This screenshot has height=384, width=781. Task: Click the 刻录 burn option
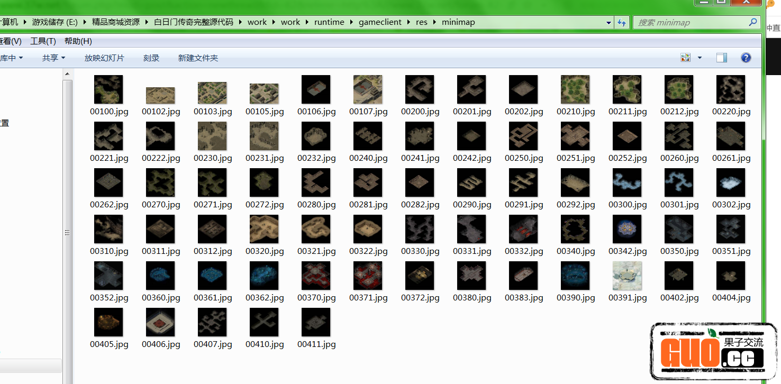151,58
